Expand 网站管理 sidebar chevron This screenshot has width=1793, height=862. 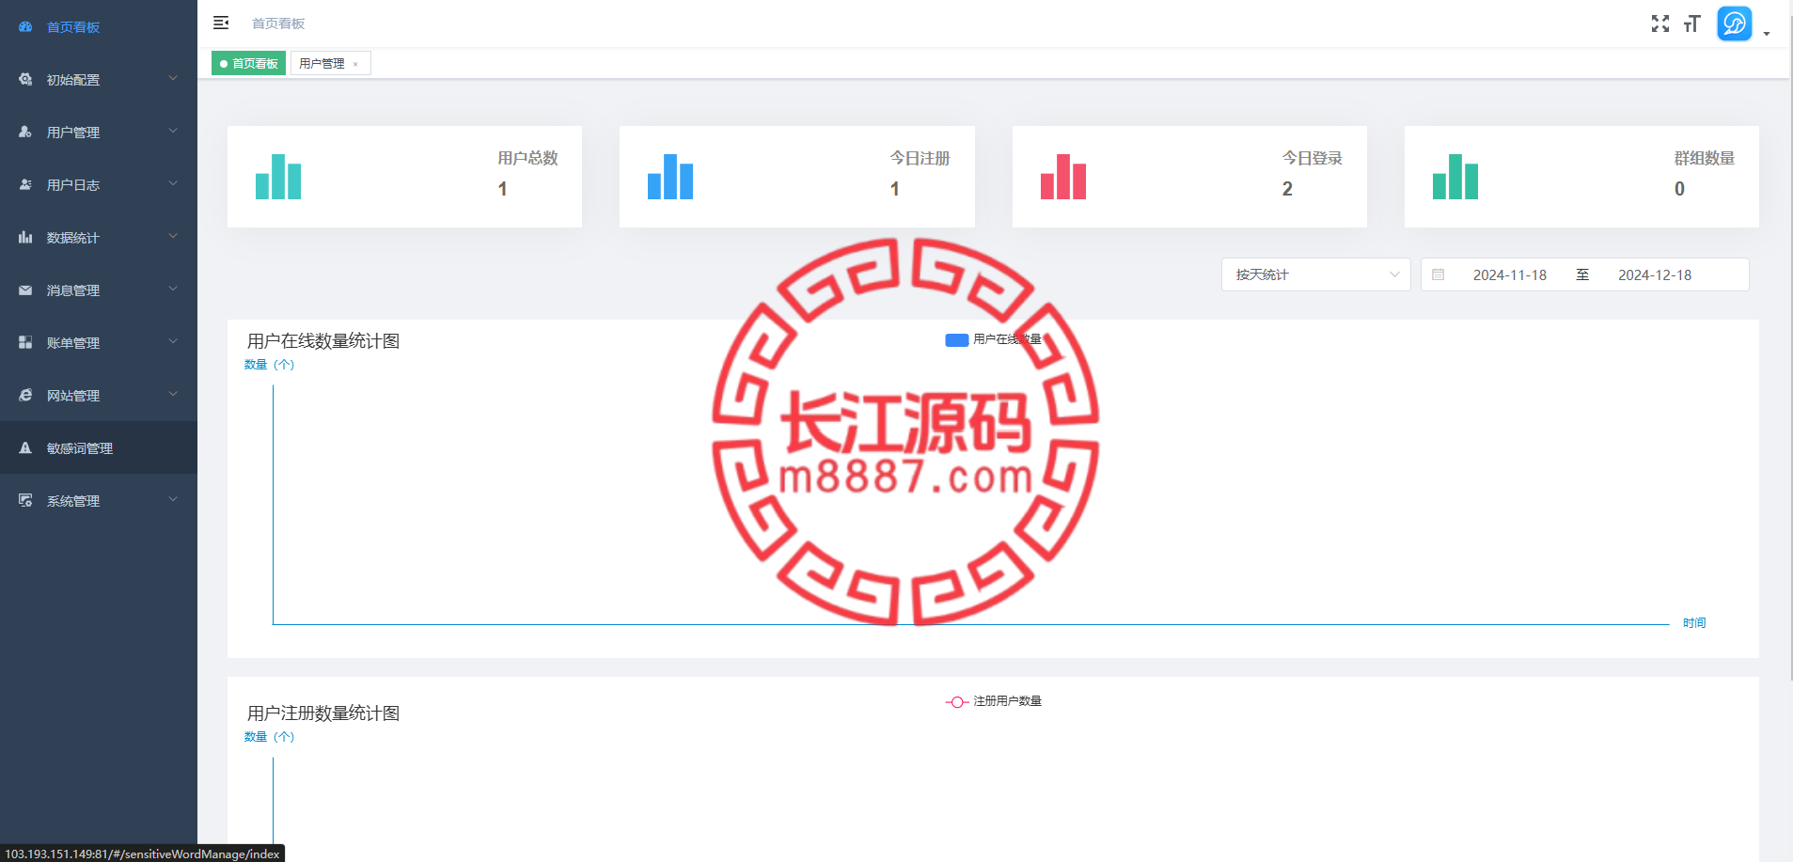(173, 394)
